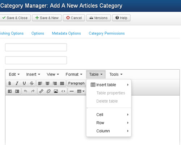The width and height of the screenshot is (181, 145).
Task: Click the Cancel button
Action: (74, 18)
